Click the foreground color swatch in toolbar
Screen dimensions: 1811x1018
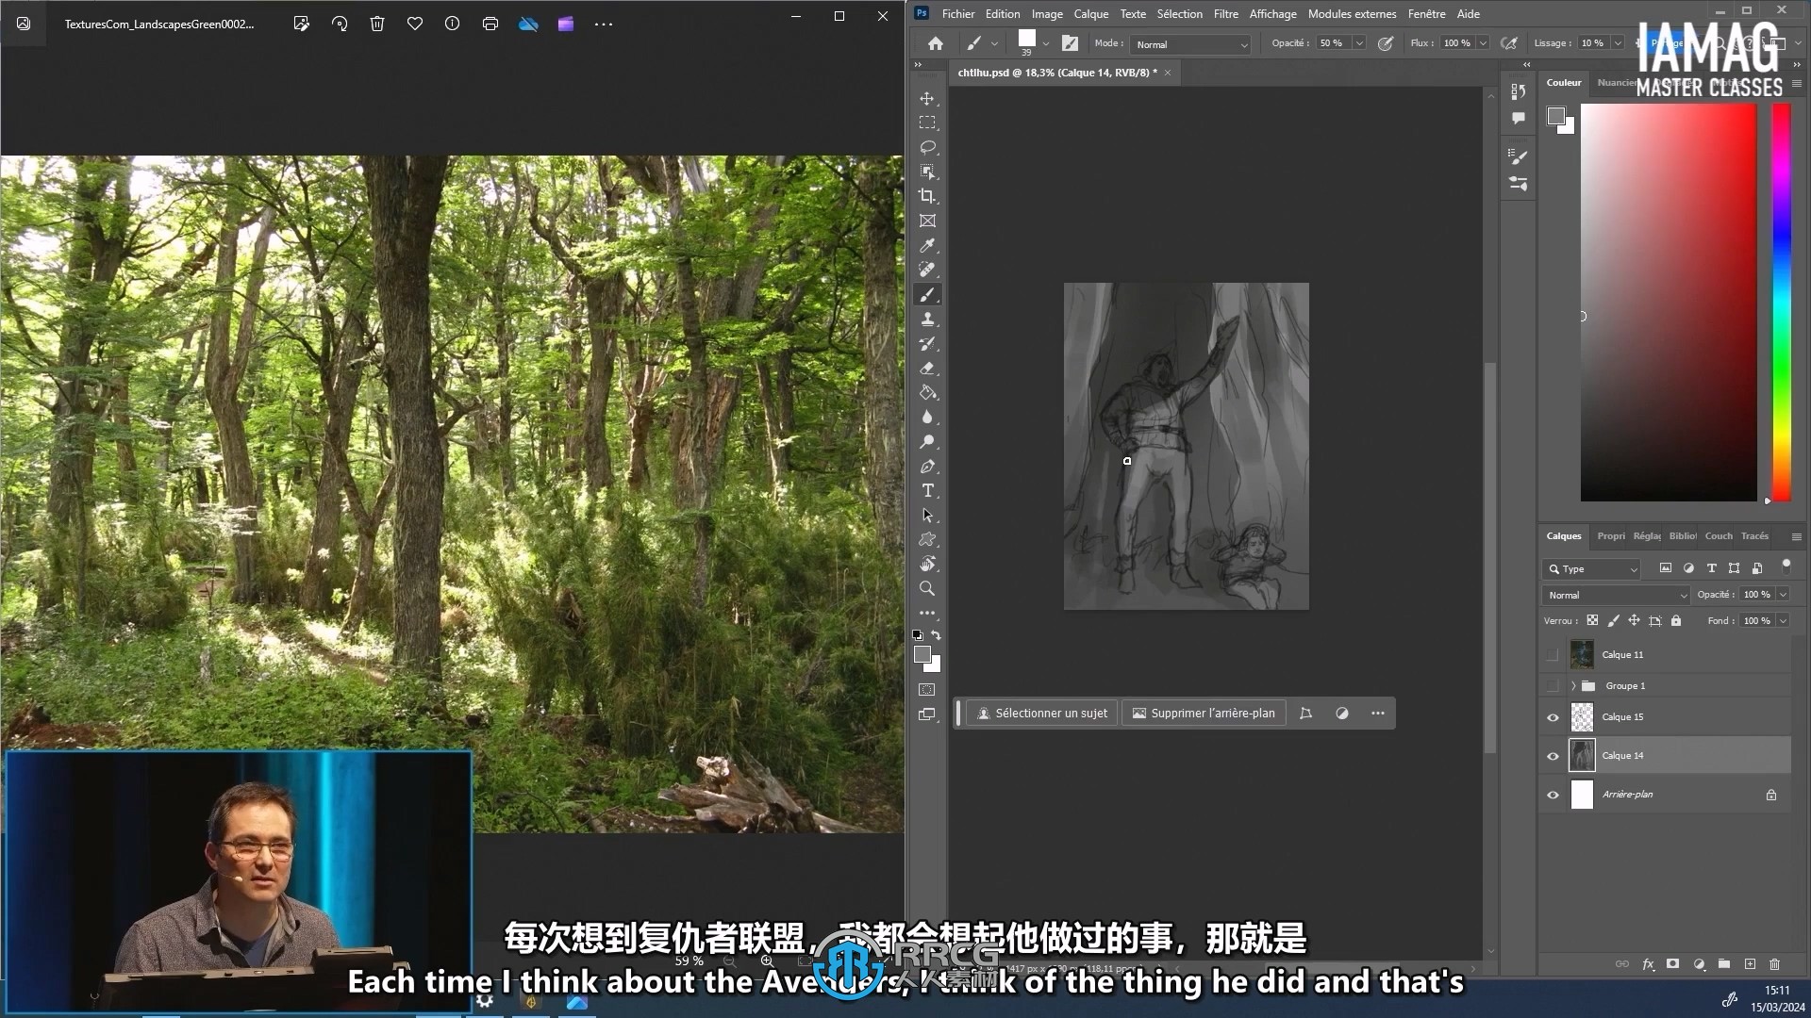click(922, 654)
